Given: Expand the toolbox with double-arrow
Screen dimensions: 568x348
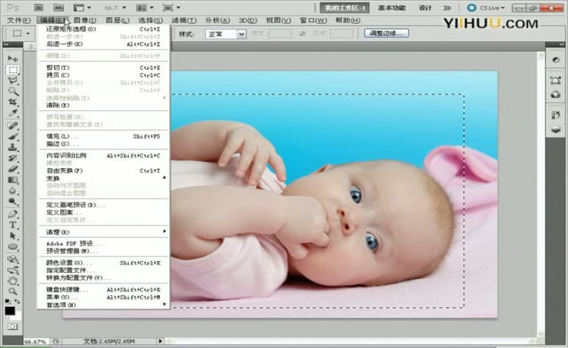Looking at the screenshot, I should pyautogui.click(x=6, y=44).
